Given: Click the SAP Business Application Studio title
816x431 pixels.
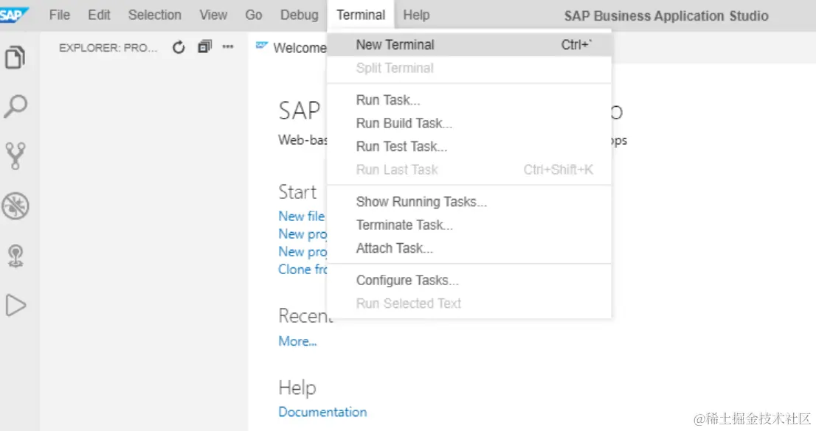Looking at the screenshot, I should [x=666, y=16].
